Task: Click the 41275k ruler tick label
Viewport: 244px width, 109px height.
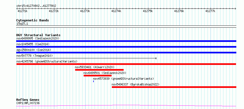Action: (x=148, y=11)
